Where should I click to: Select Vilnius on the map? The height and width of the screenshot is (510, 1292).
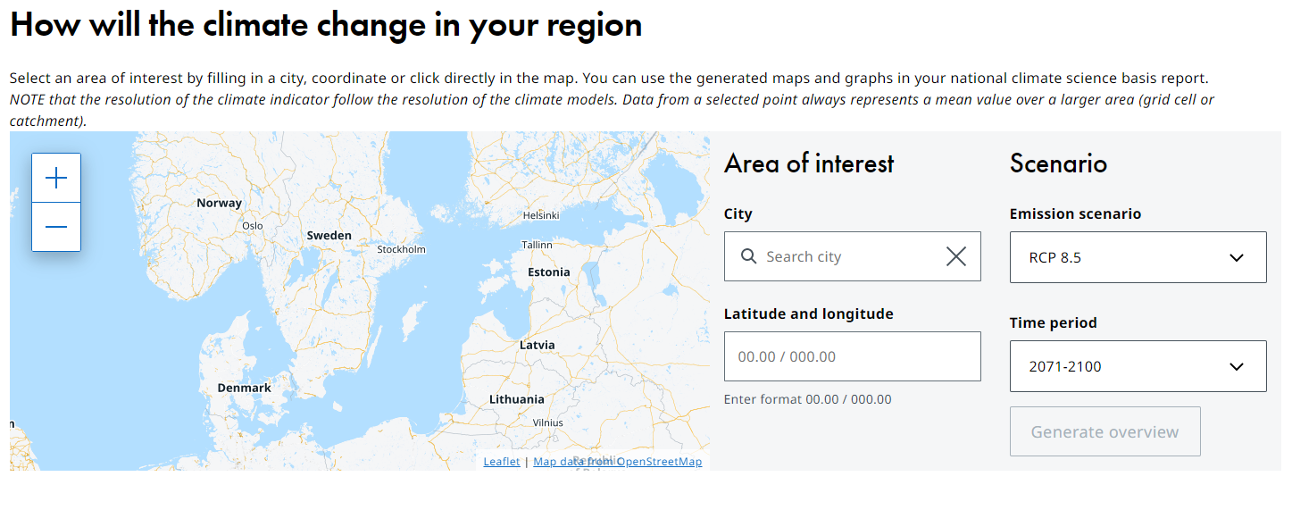(547, 422)
